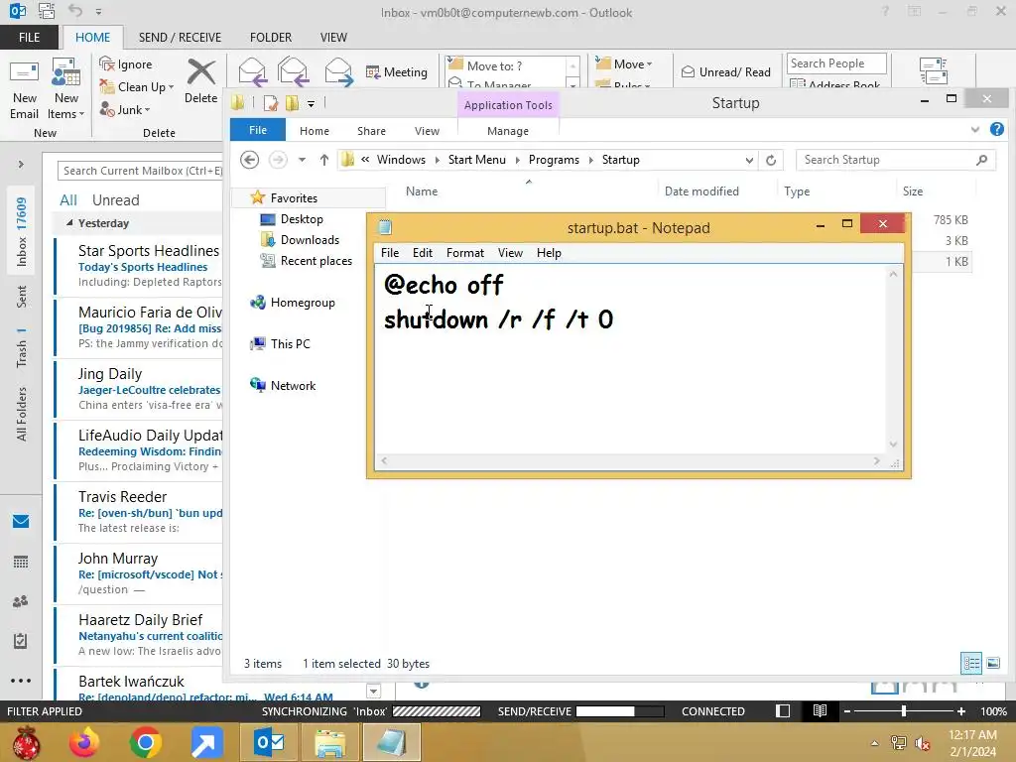Open Outlook Tasks view icon
Screen dimensions: 1016x762
[x=21, y=641]
